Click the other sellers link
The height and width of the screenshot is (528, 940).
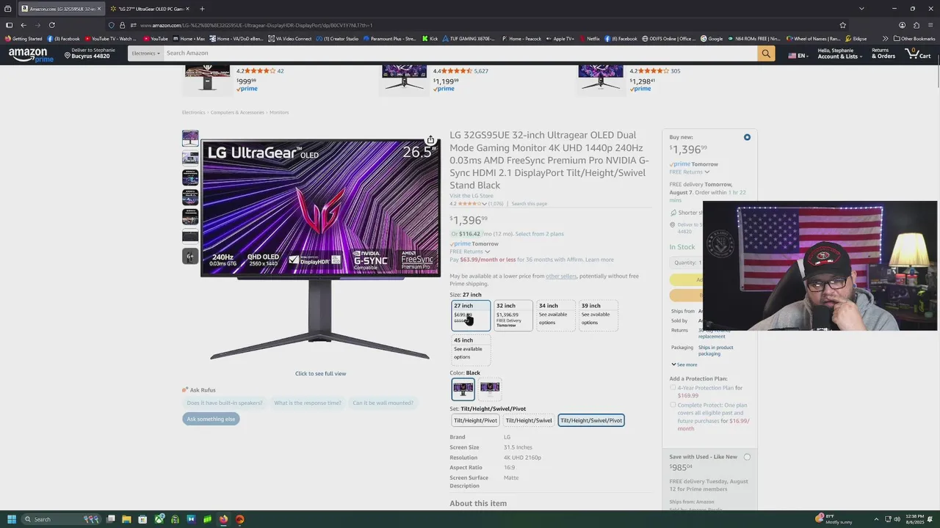click(x=561, y=276)
